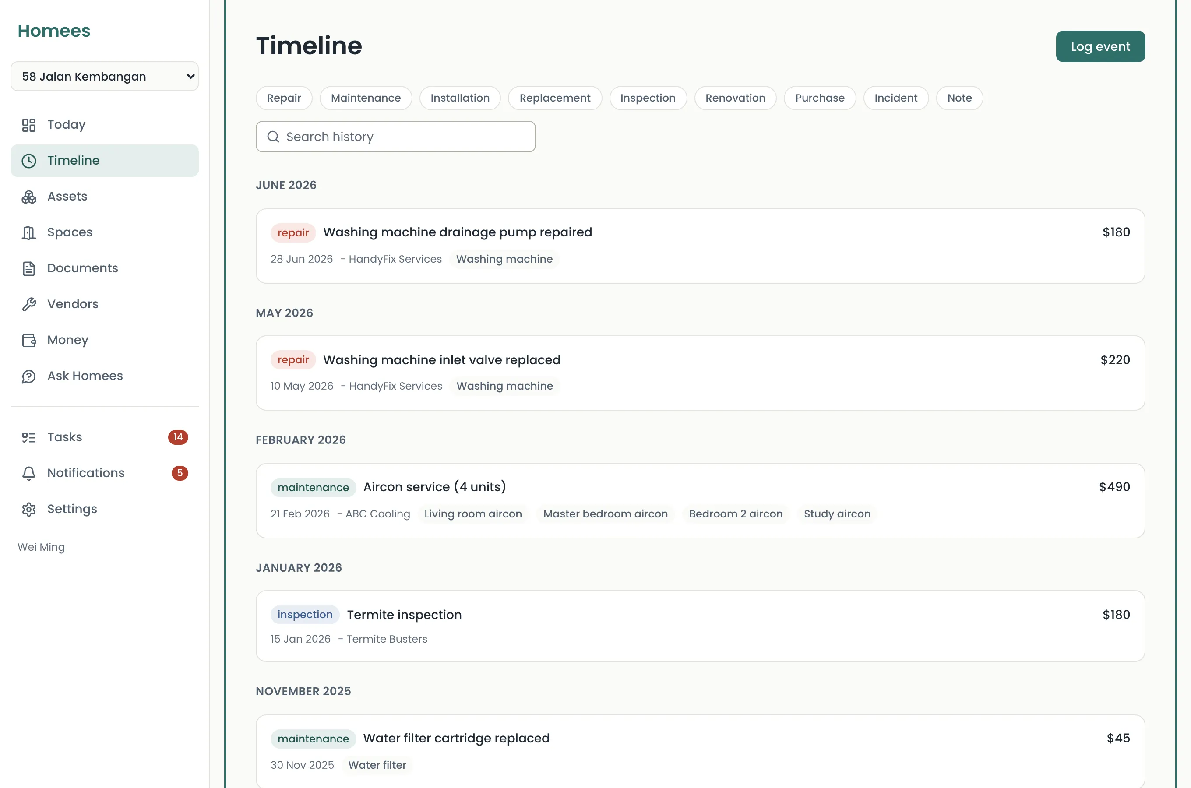The image size is (1191, 788).
Task: Click the $220 amount on inlet valve event
Action: 1115,360
